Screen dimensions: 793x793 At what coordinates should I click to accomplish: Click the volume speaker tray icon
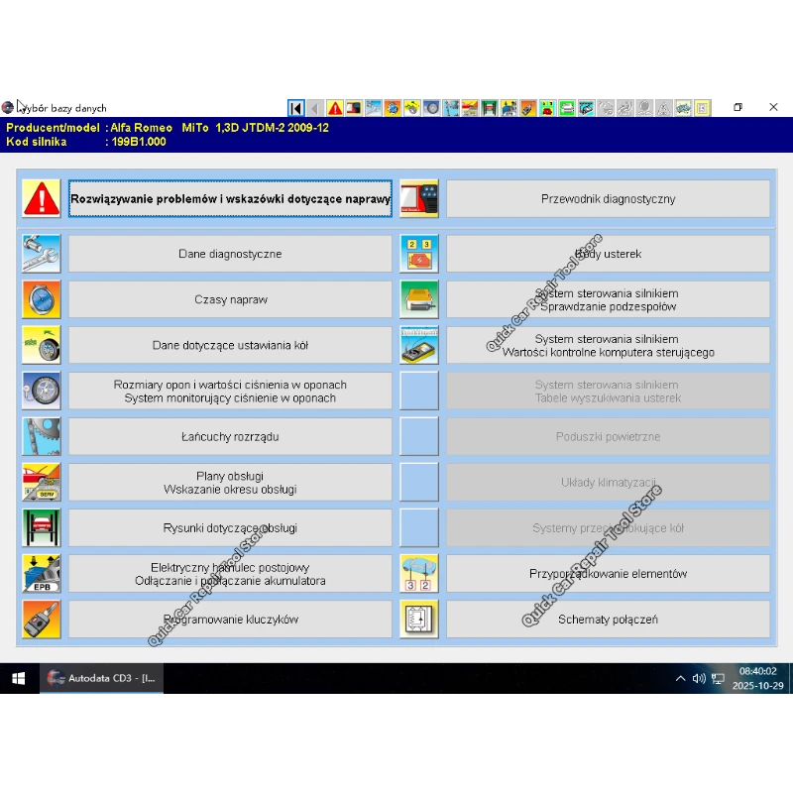(x=699, y=678)
